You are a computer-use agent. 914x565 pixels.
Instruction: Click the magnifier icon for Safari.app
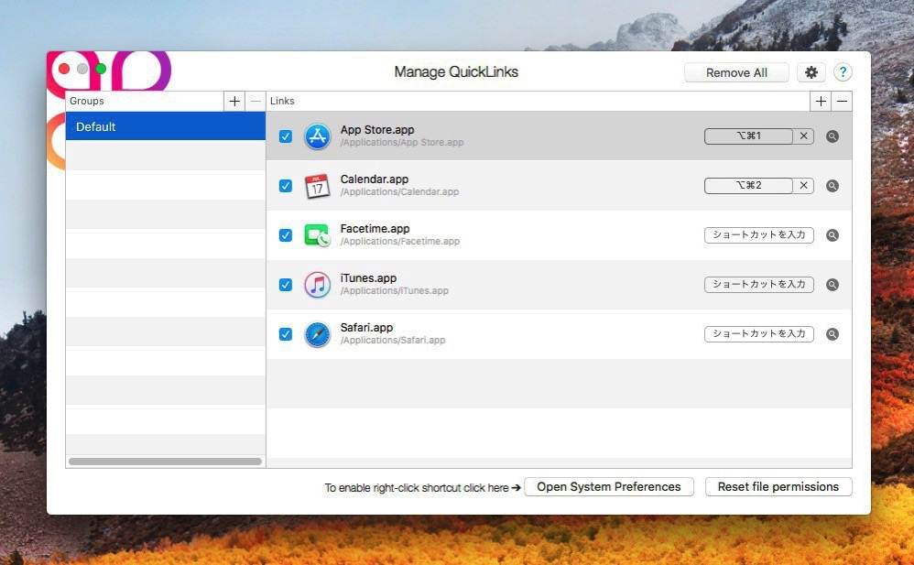pyautogui.click(x=832, y=334)
